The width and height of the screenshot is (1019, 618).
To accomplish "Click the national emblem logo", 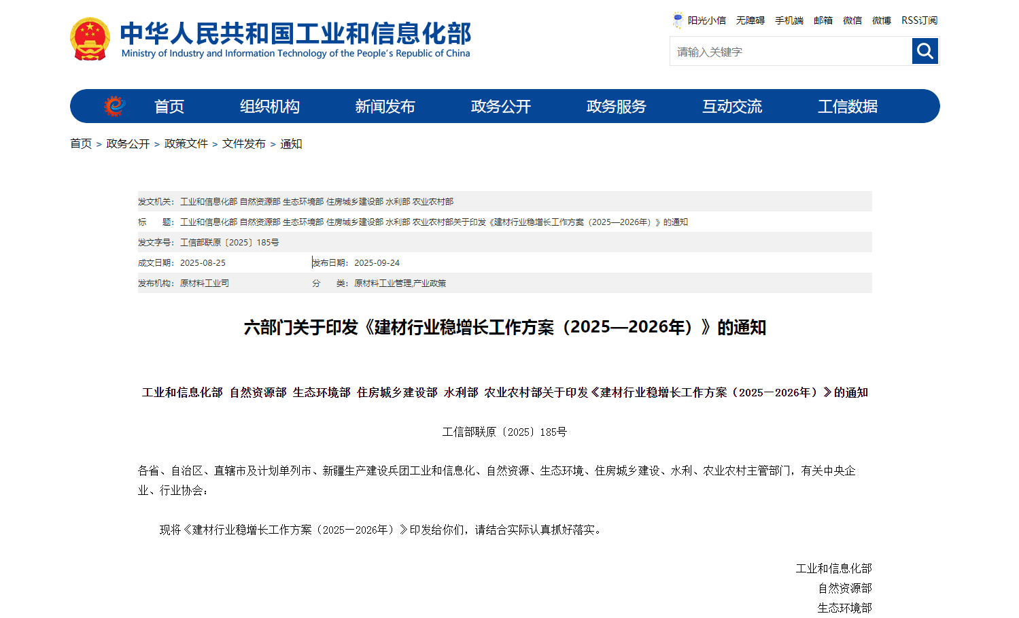I will (x=90, y=39).
